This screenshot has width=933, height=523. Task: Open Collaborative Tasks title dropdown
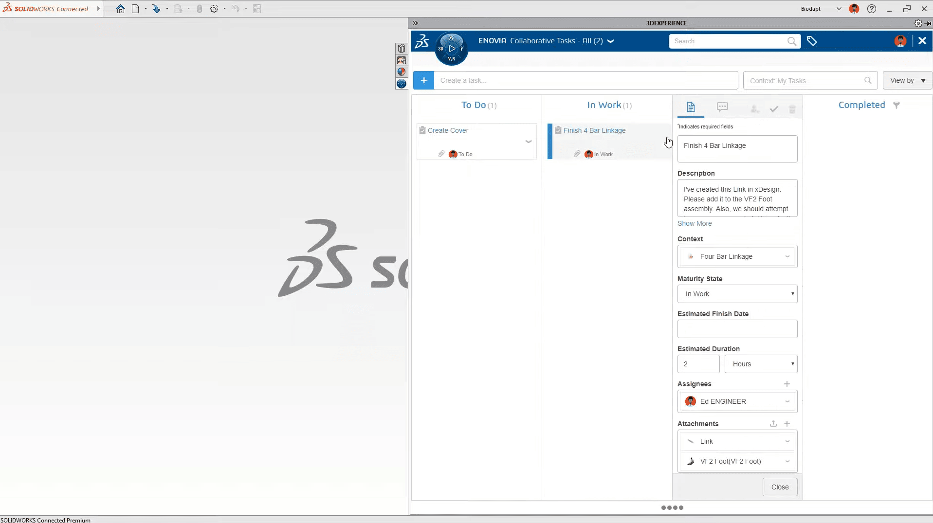(611, 41)
